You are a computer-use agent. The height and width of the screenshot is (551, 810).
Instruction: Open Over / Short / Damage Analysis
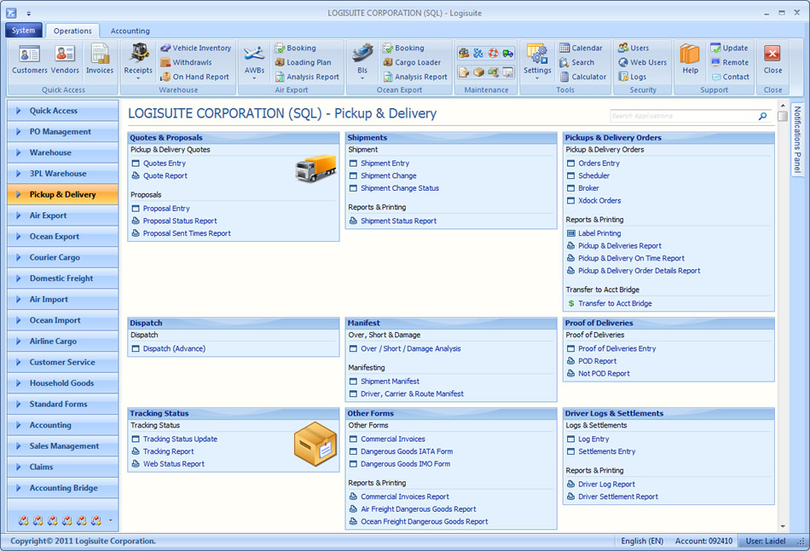(x=411, y=349)
